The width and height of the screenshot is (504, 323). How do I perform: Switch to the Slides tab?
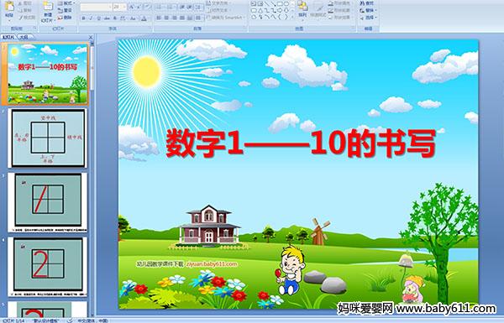(x=8, y=37)
